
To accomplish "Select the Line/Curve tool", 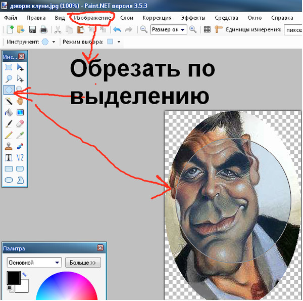I will 20,157.
